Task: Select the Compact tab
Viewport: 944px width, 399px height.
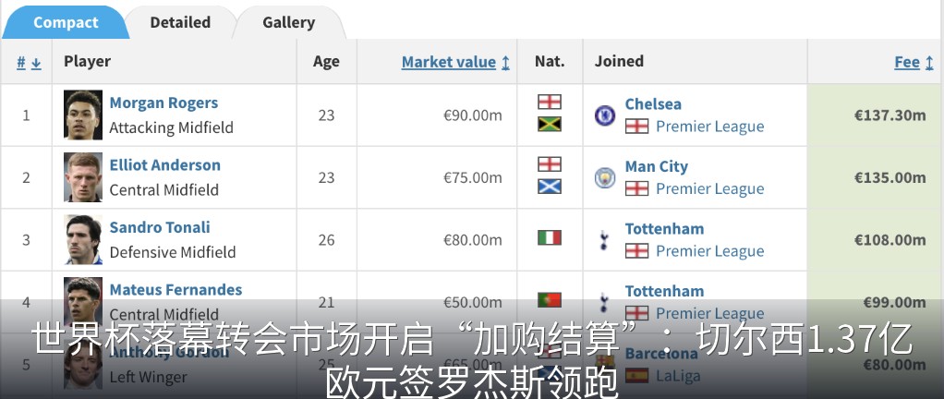Action: (65, 23)
